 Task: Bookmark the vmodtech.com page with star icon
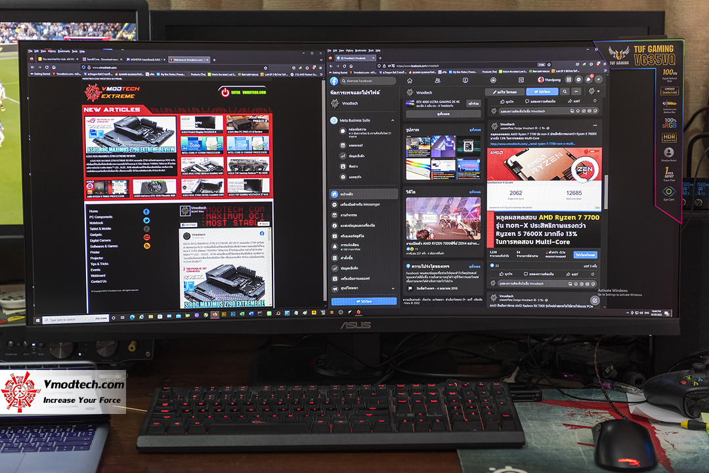click(265, 68)
